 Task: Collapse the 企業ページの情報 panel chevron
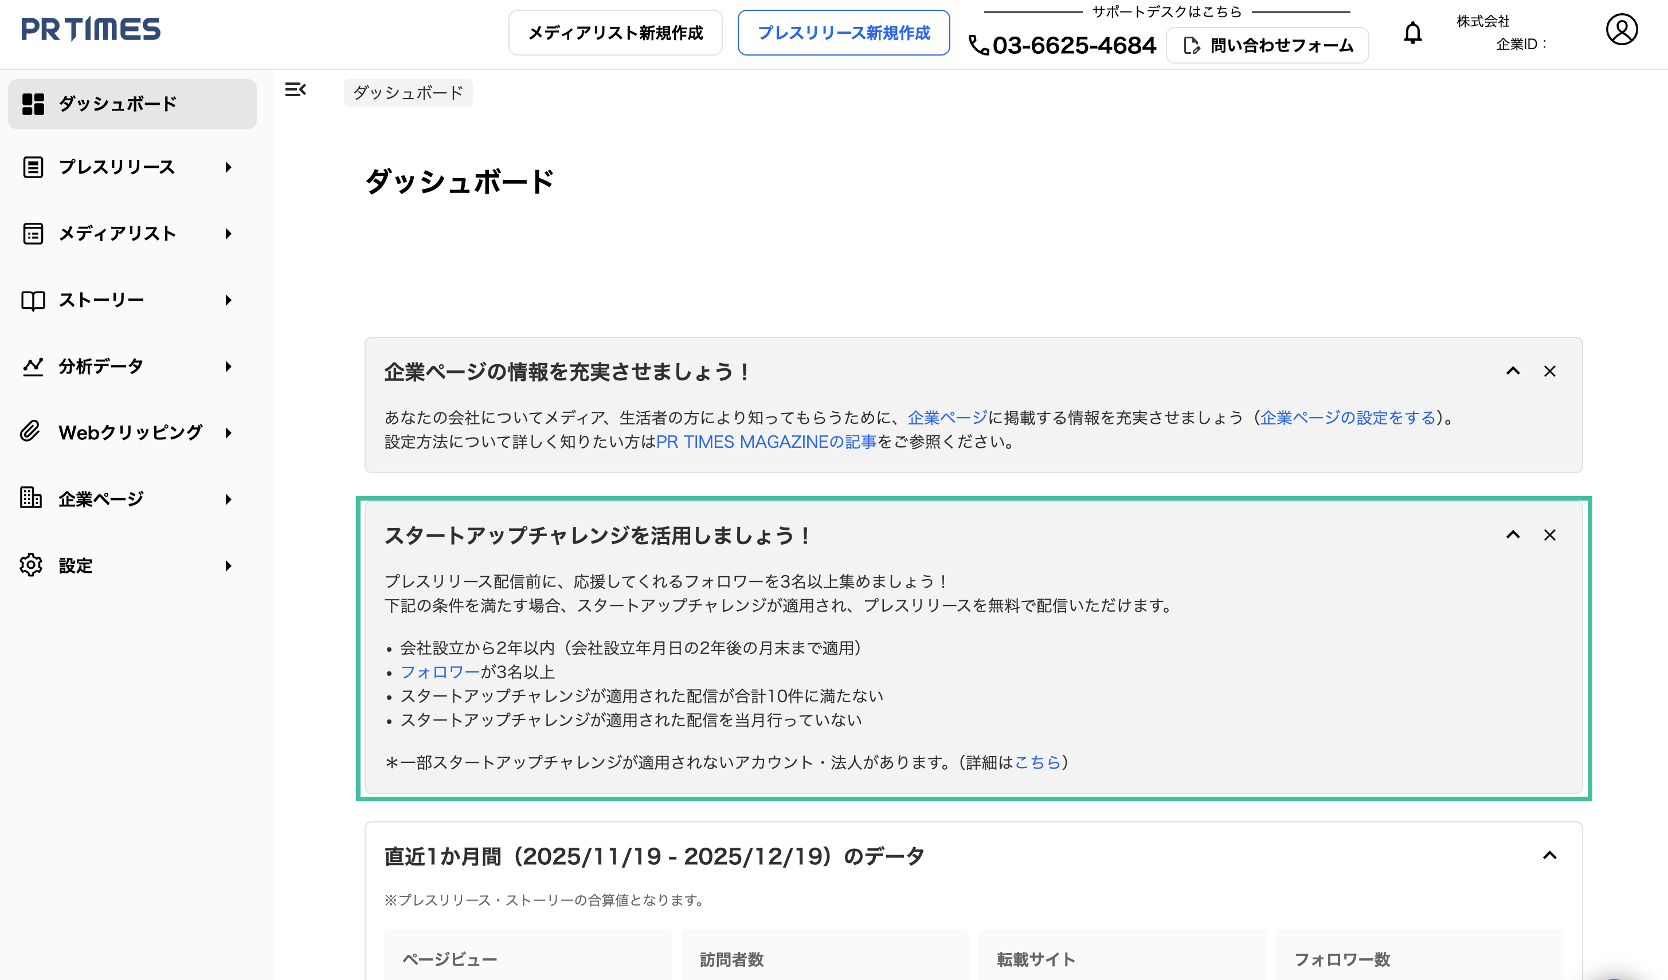tap(1514, 371)
